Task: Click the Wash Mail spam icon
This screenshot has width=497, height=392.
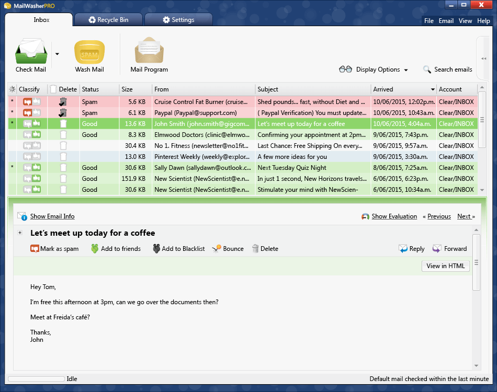Action: pyautogui.click(x=89, y=52)
